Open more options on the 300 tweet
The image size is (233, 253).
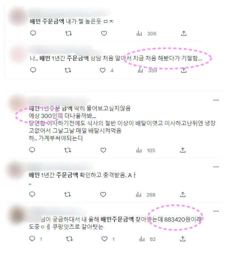216,100
